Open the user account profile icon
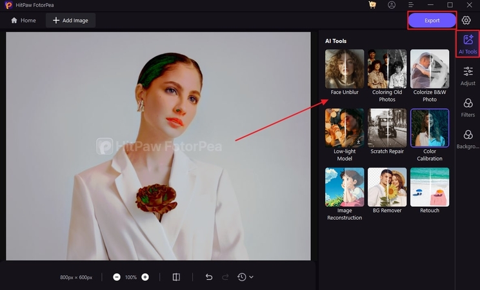This screenshot has height=290, width=480. tap(392, 5)
